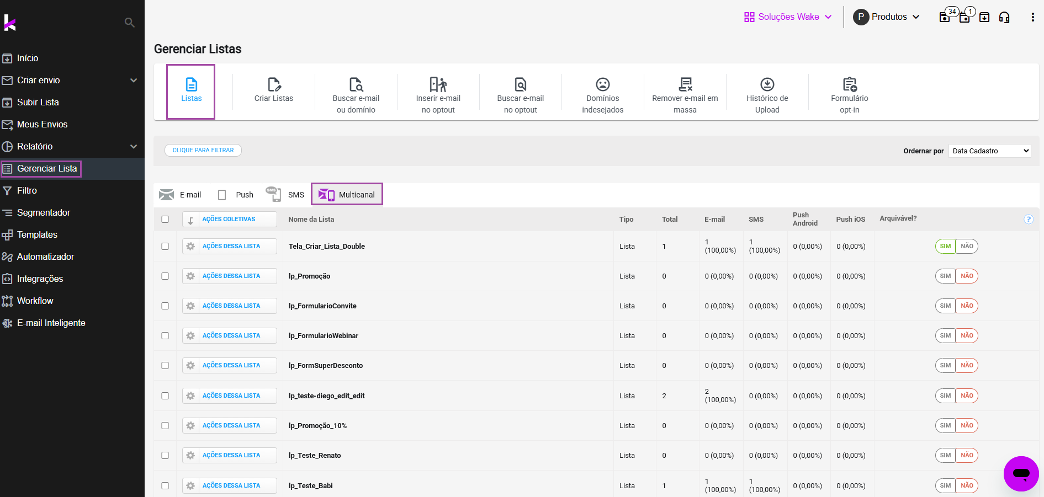1044x497 pixels.
Task: Open the Ordenar por Data Cadastro dropdown
Action: pyautogui.click(x=989, y=151)
